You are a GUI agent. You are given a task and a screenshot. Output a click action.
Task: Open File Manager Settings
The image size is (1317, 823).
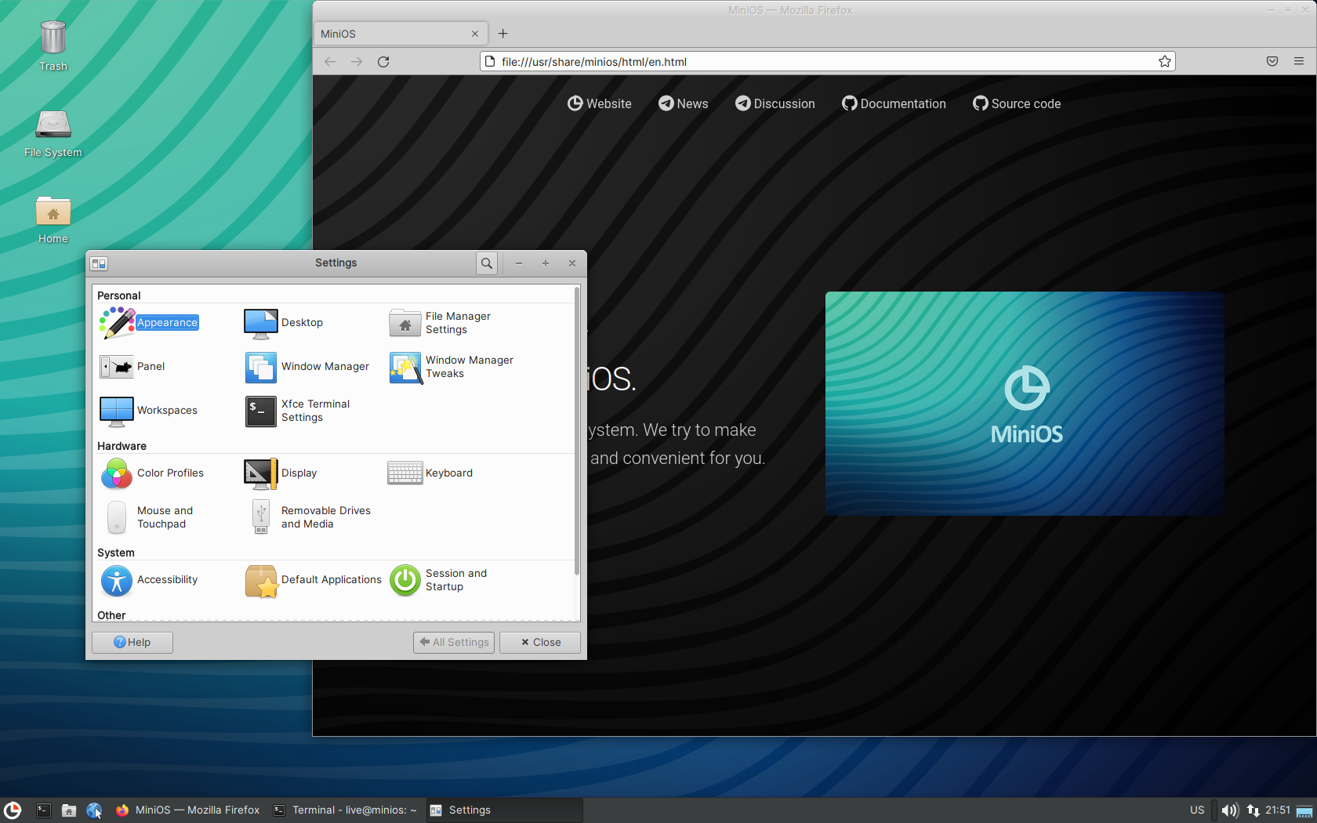point(439,323)
